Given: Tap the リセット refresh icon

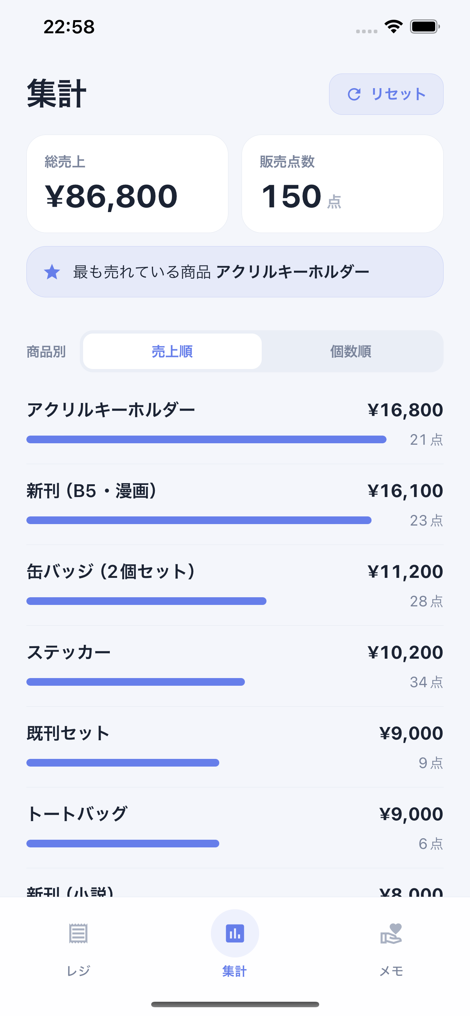Looking at the screenshot, I should (354, 94).
